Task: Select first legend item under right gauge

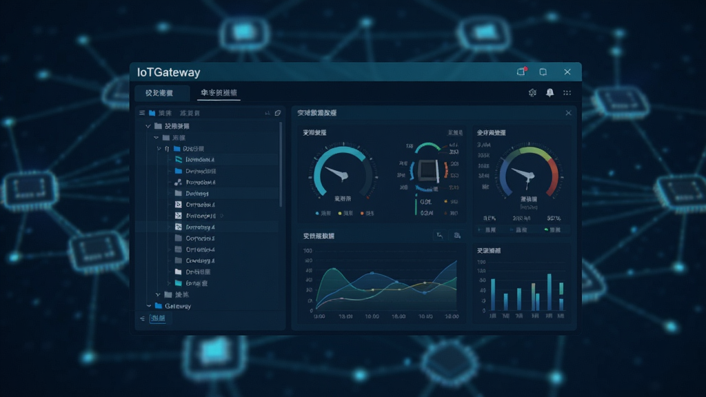Action: pyautogui.click(x=487, y=230)
